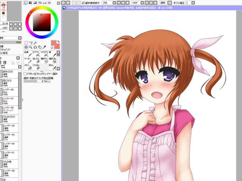Adjust the drag detection distance ±16pix slider
This screenshot has height=181, width=242.
pyautogui.click(x=37, y=81)
